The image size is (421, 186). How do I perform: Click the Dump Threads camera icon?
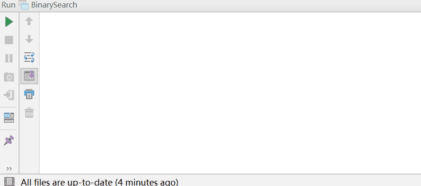tap(9, 77)
